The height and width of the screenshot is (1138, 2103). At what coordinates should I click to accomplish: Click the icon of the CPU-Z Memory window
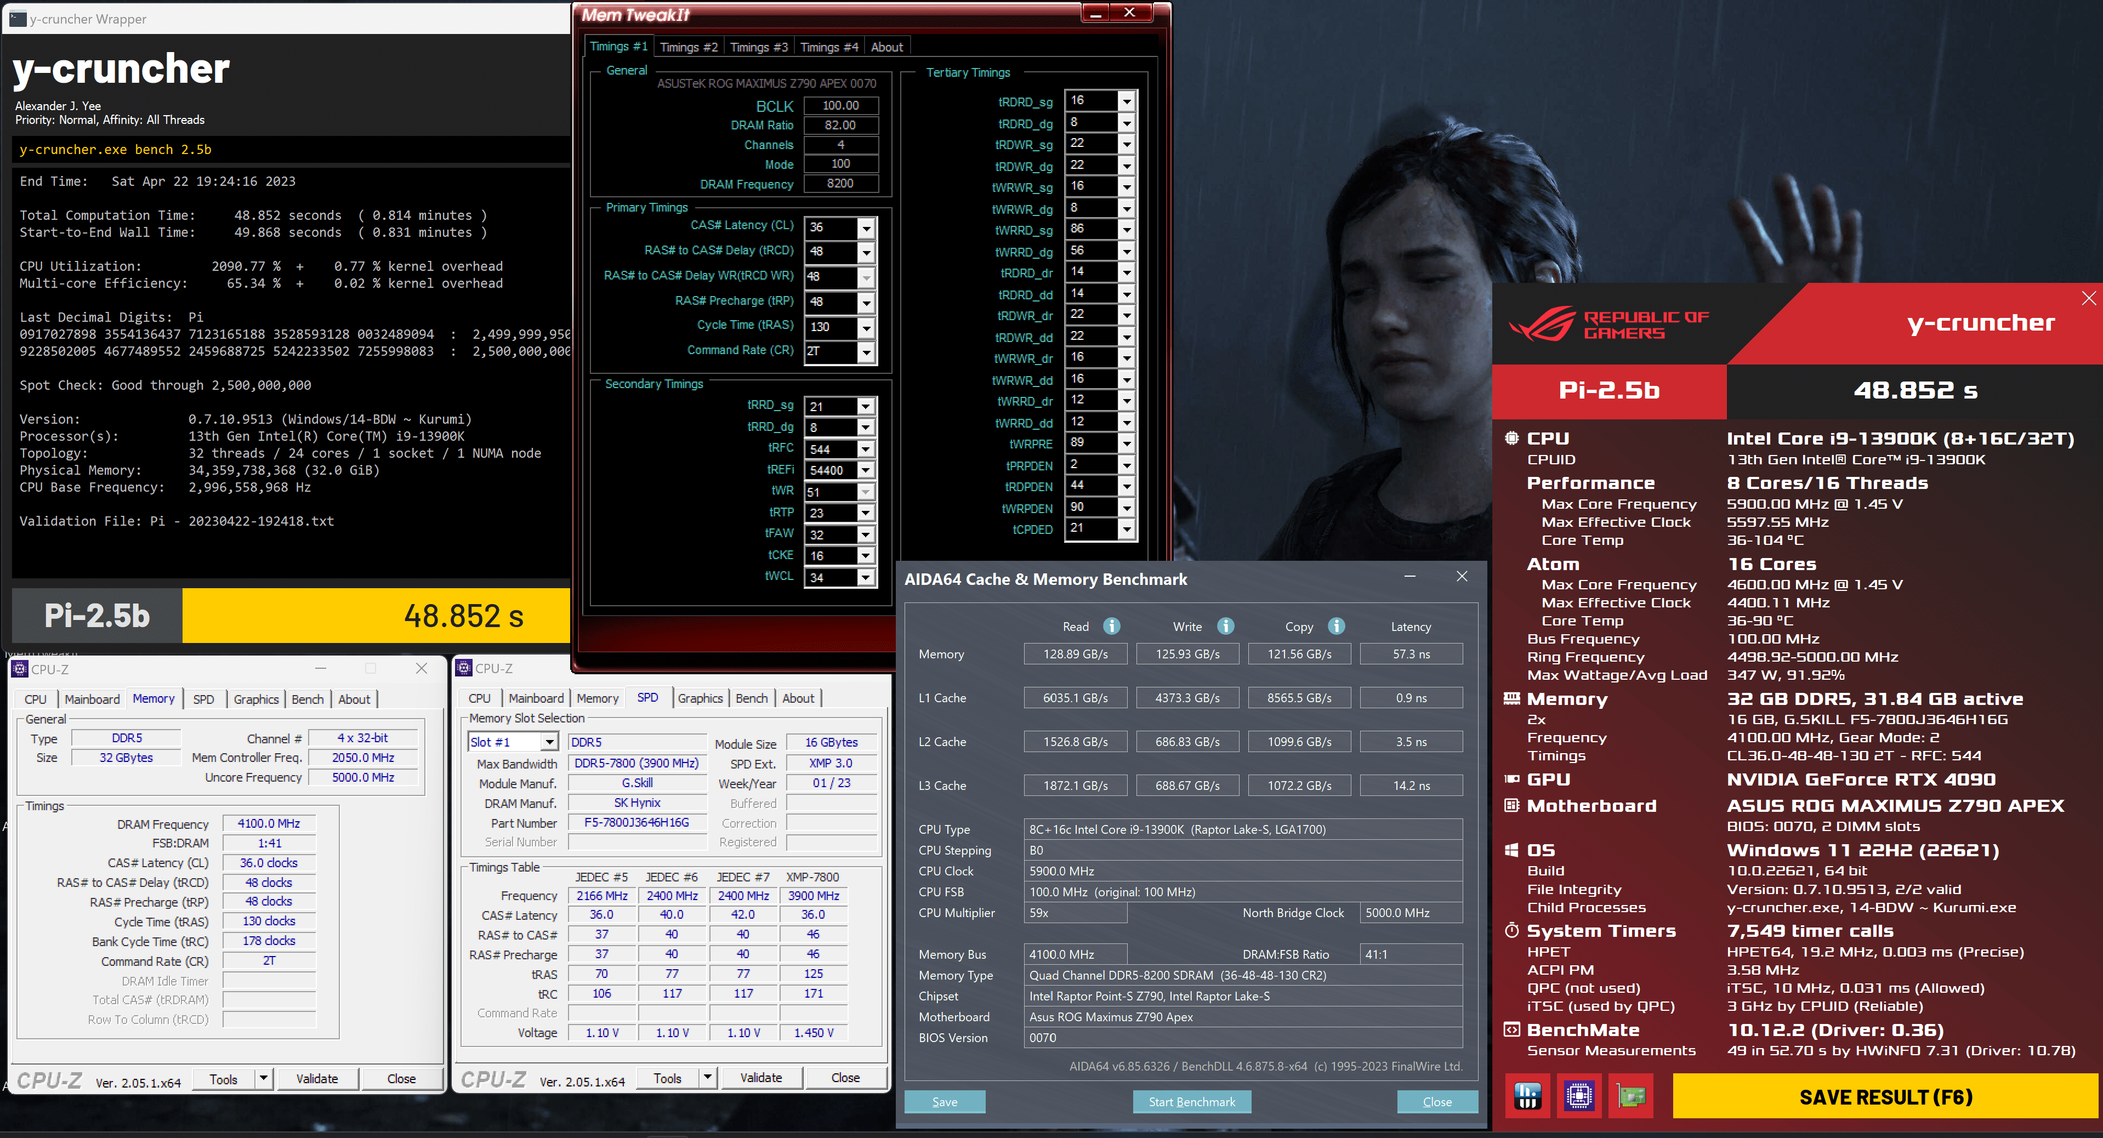click(20, 669)
